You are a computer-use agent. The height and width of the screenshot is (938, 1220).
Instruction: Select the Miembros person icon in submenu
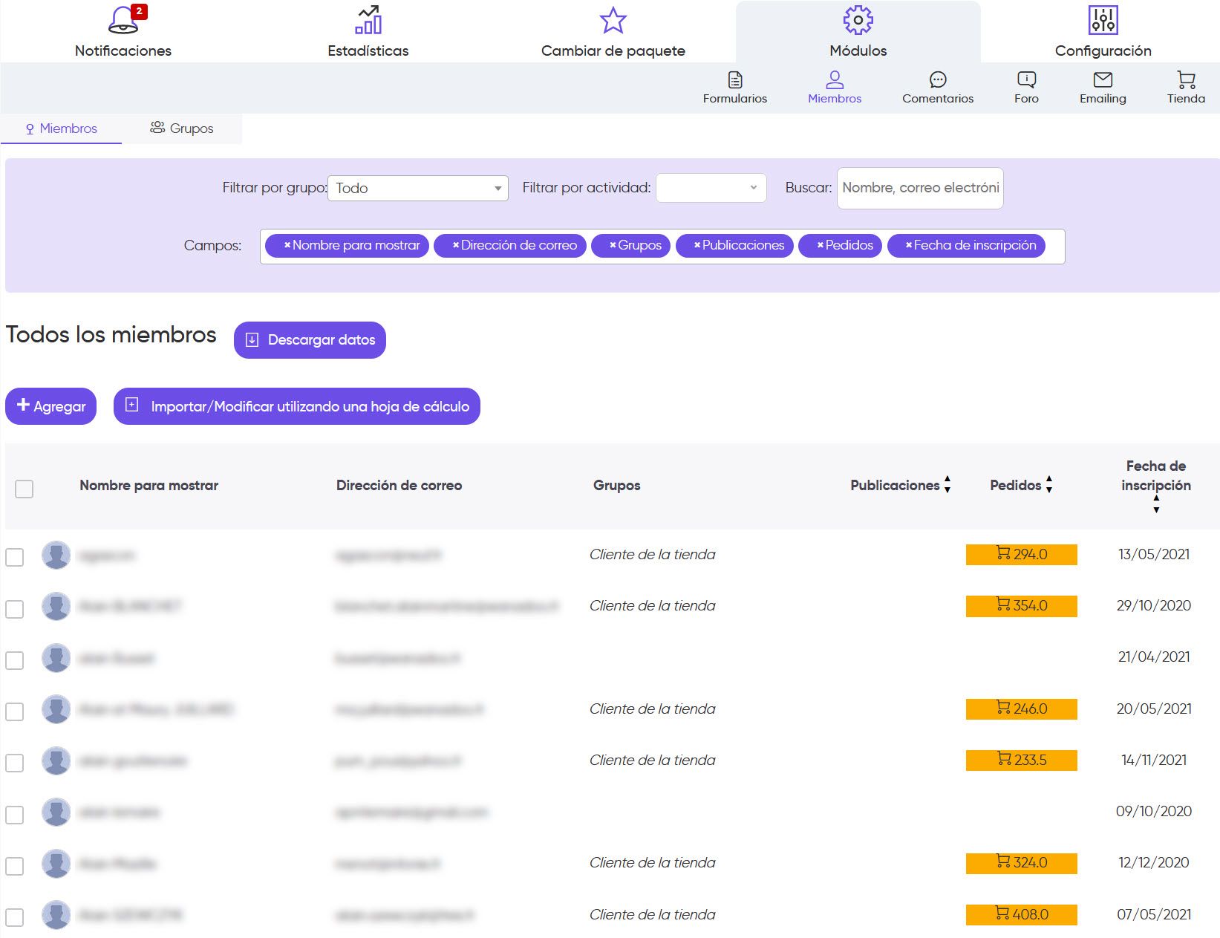tap(835, 79)
